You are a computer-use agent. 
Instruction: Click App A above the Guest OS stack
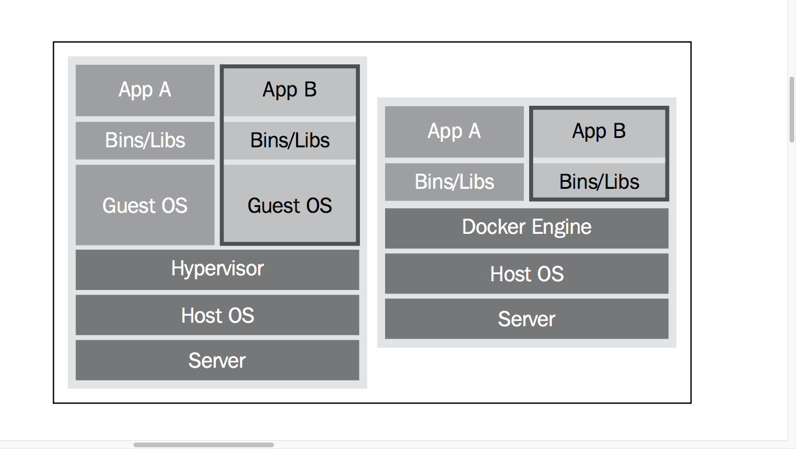[145, 90]
